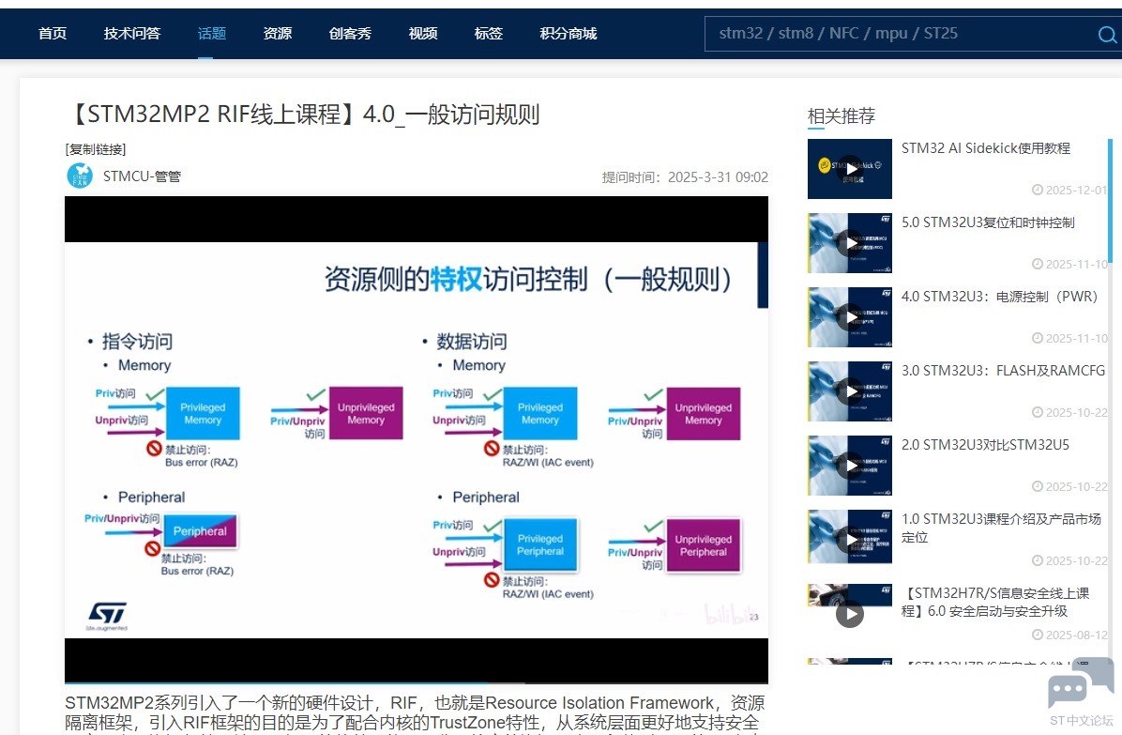
Task: Open 5.0 STM32U3复位和时钟控制 title link
Action: pyautogui.click(x=988, y=222)
